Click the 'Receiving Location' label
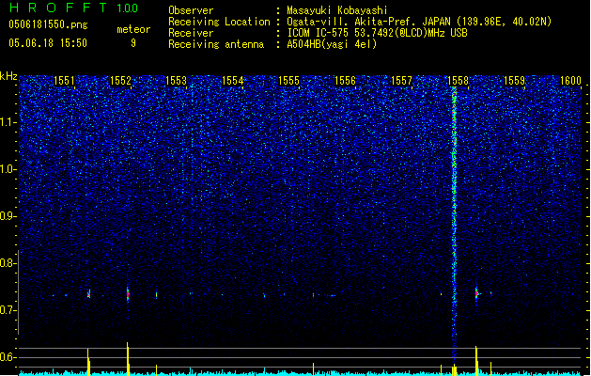The image size is (591, 376). click(219, 22)
